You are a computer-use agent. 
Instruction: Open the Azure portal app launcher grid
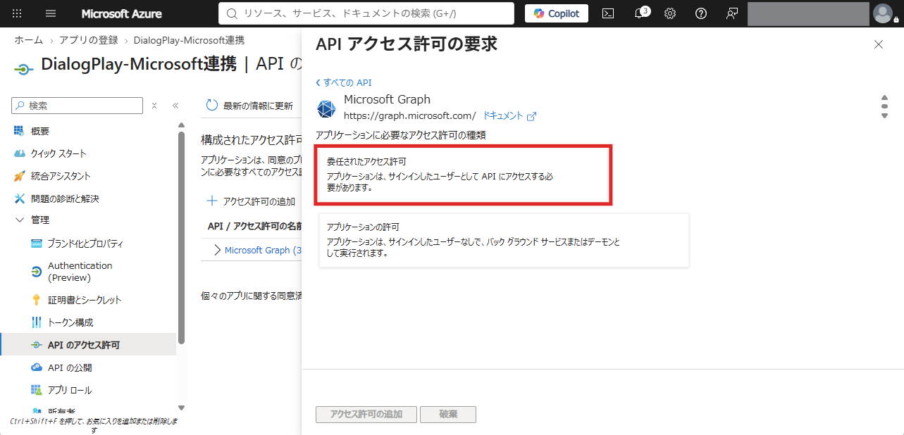coord(18,13)
